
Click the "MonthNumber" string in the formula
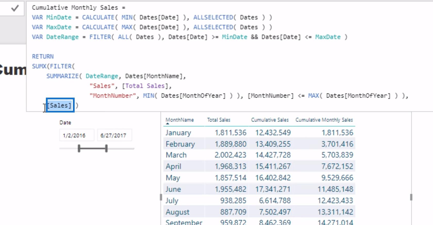(x=113, y=96)
